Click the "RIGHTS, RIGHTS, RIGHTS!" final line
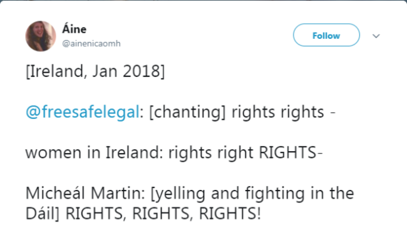Image resolution: width=407 pixels, height=230 pixels. point(163,214)
